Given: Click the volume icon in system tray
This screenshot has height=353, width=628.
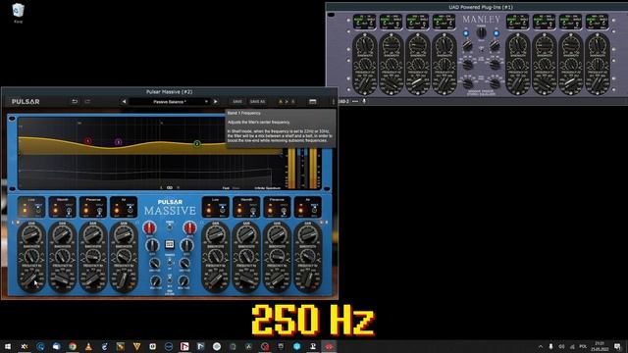Looking at the screenshot, I should [561, 346].
